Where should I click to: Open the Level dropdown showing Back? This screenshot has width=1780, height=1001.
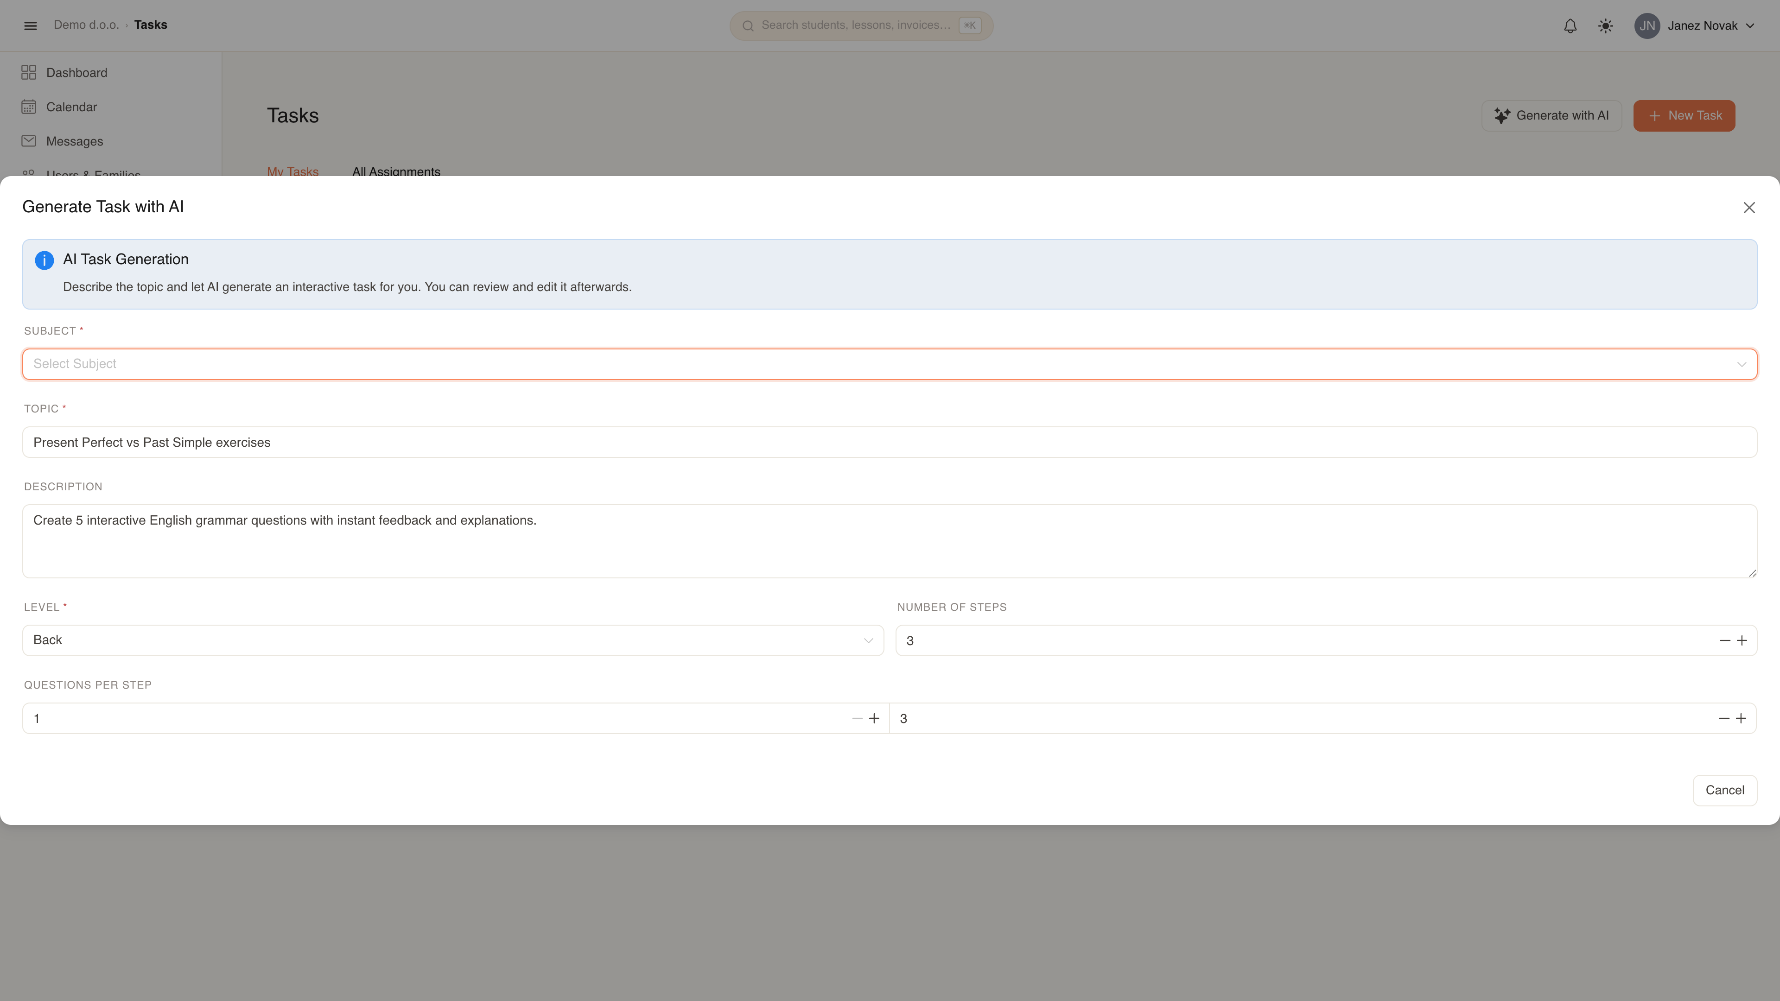[452, 640]
